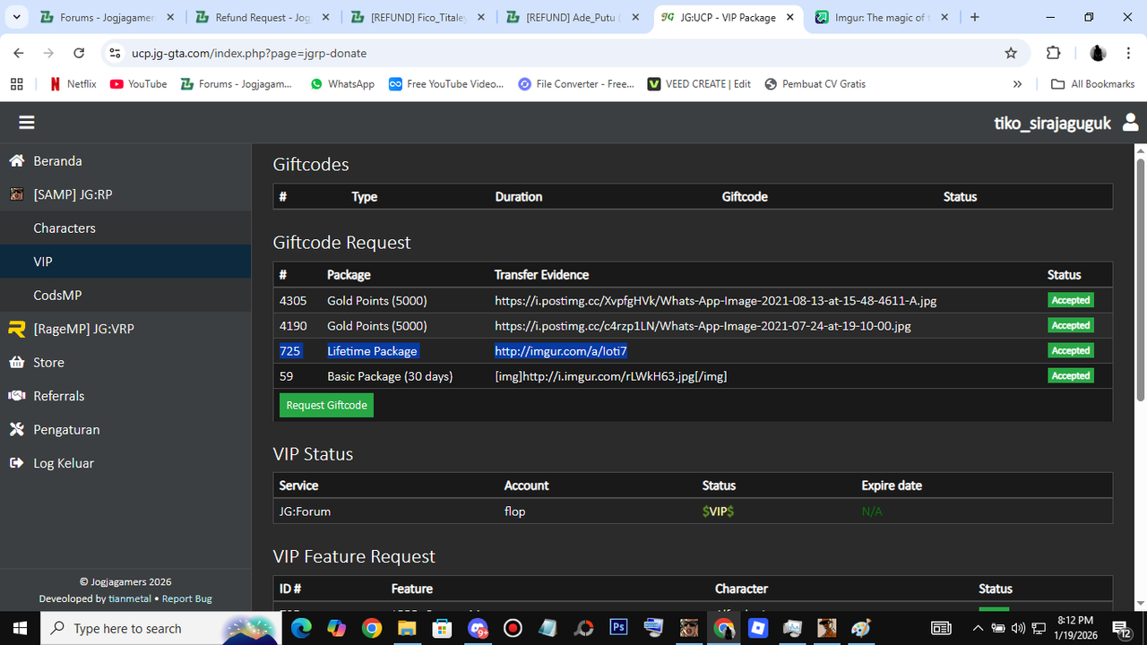Click the Beranda home icon

pyautogui.click(x=16, y=160)
